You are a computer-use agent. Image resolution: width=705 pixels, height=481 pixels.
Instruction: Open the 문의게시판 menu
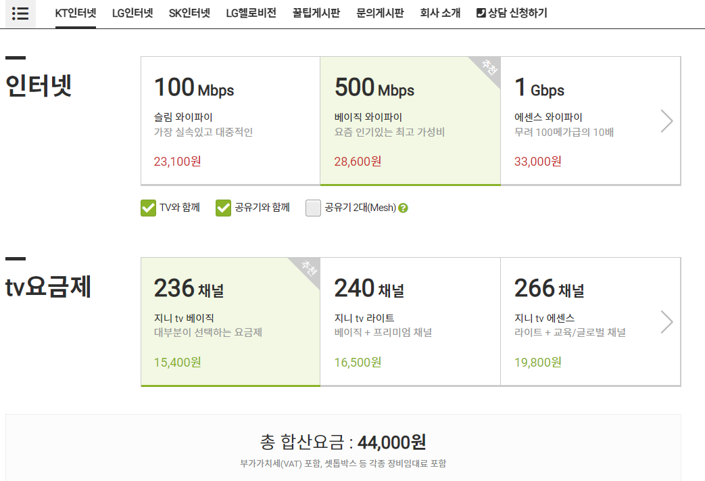[380, 13]
